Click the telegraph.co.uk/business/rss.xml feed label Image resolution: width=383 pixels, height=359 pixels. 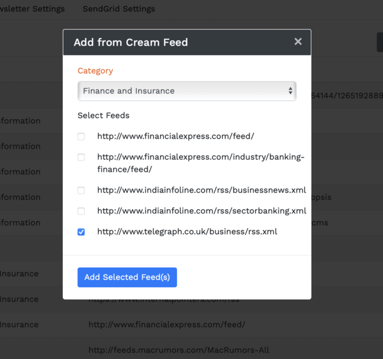coord(187,232)
